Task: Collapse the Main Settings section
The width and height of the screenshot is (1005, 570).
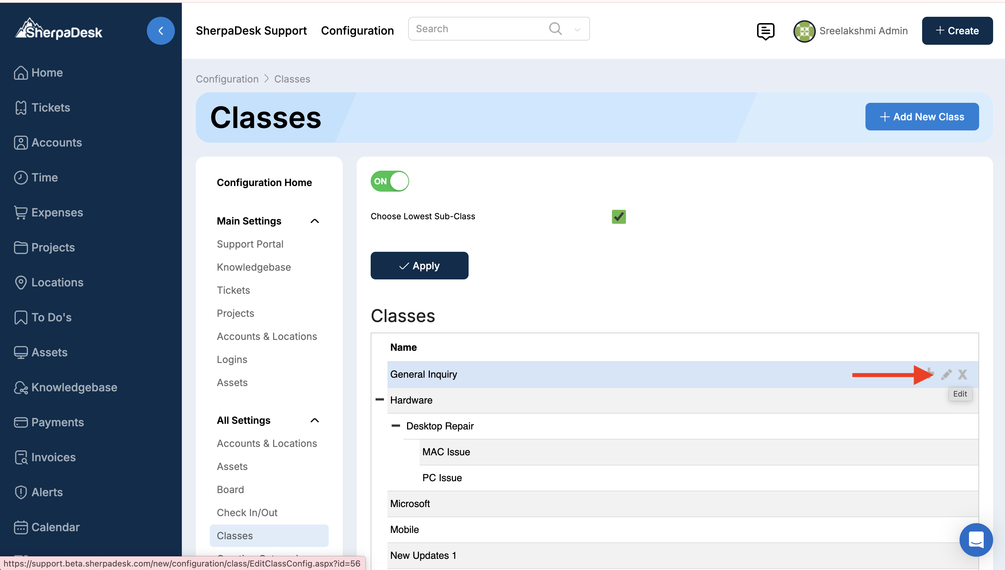Action: 314,221
